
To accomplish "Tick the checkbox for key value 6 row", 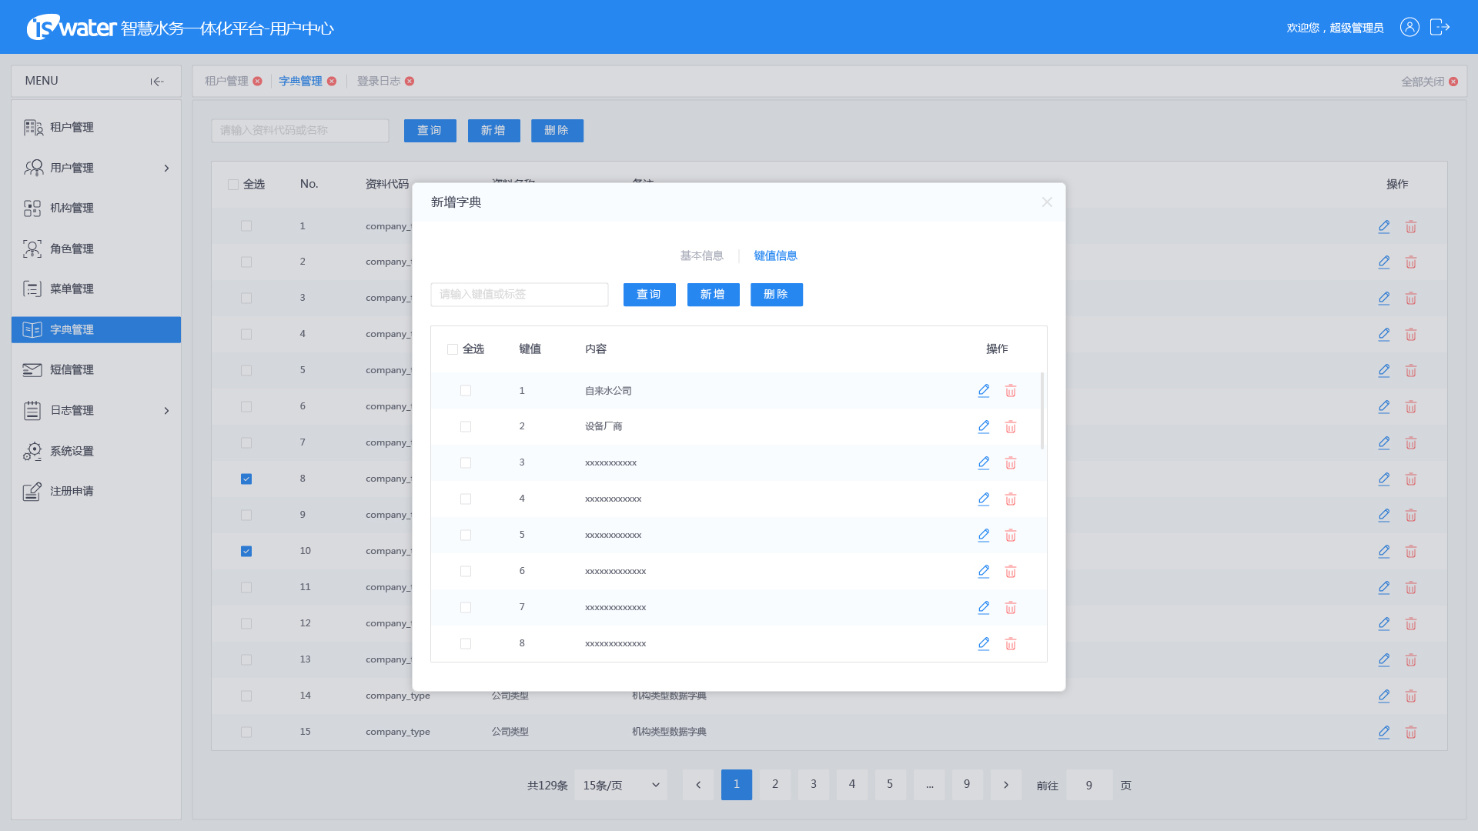I will (x=466, y=572).
